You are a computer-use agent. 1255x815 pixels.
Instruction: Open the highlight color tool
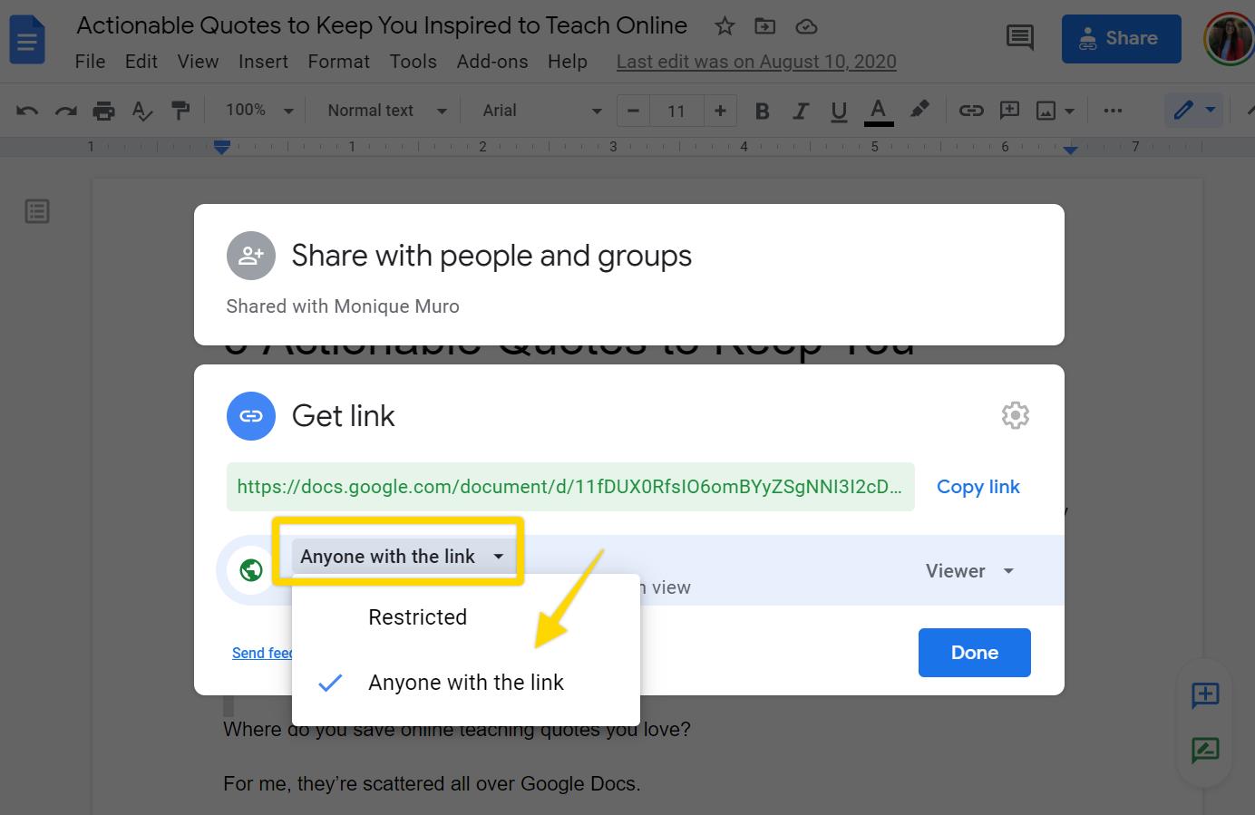[919, 111]
